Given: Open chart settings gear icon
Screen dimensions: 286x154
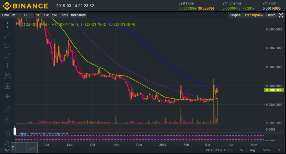Looking at the screenshot, I should [279, 150].
